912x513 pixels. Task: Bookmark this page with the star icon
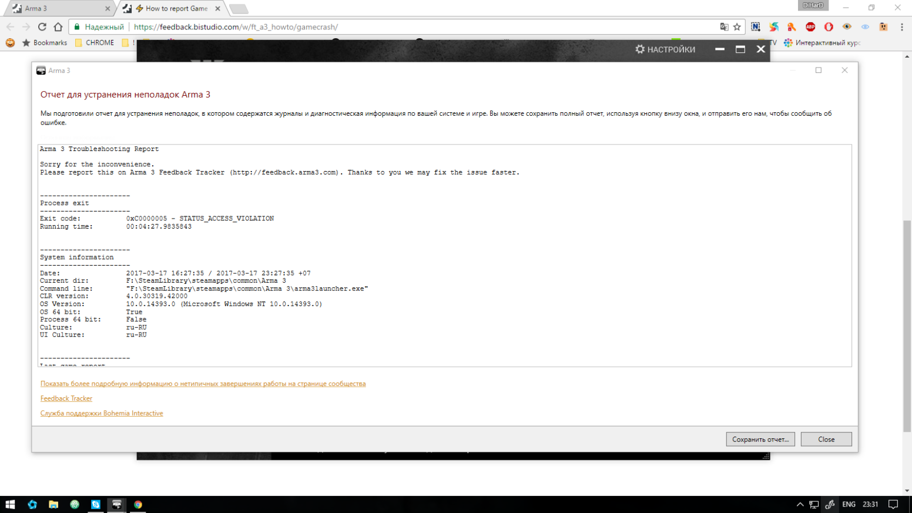click(737, 27)
